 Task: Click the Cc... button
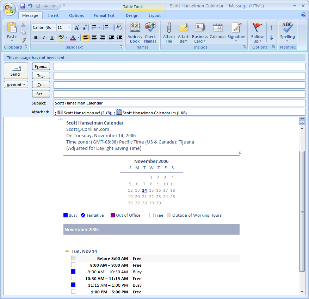[x=41, y=85]
